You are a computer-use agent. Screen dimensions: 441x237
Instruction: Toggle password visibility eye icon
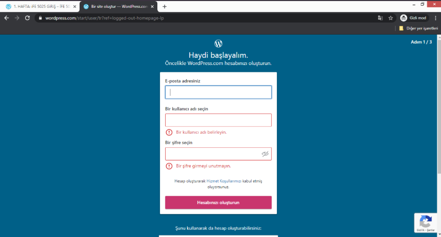(265, 154)
